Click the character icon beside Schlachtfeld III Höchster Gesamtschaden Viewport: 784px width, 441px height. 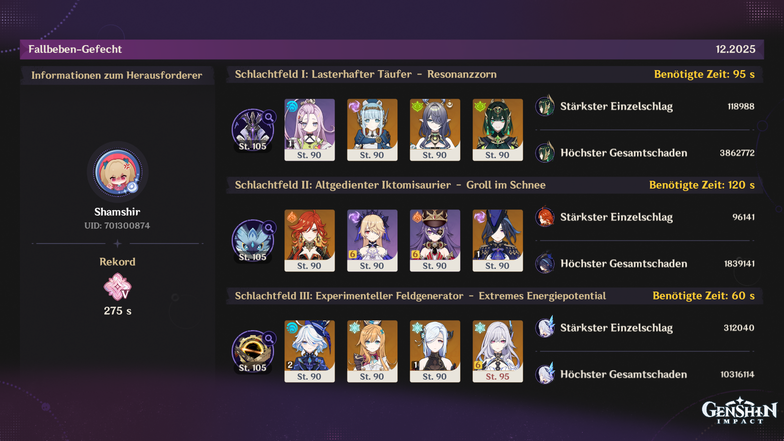point(545,374)
